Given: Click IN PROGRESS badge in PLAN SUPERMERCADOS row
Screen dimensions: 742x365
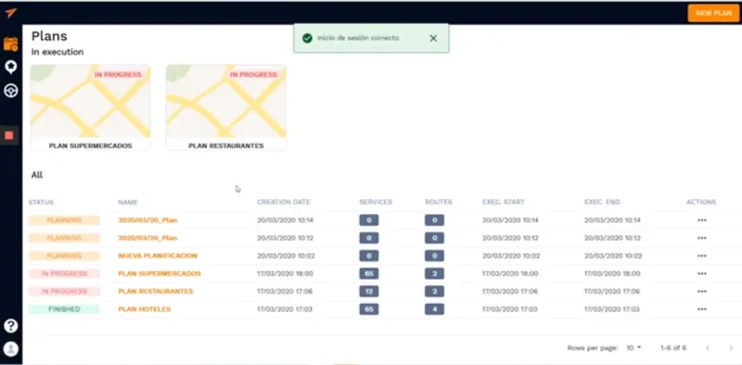Looking at the screenshot, I should coord(64,274).
